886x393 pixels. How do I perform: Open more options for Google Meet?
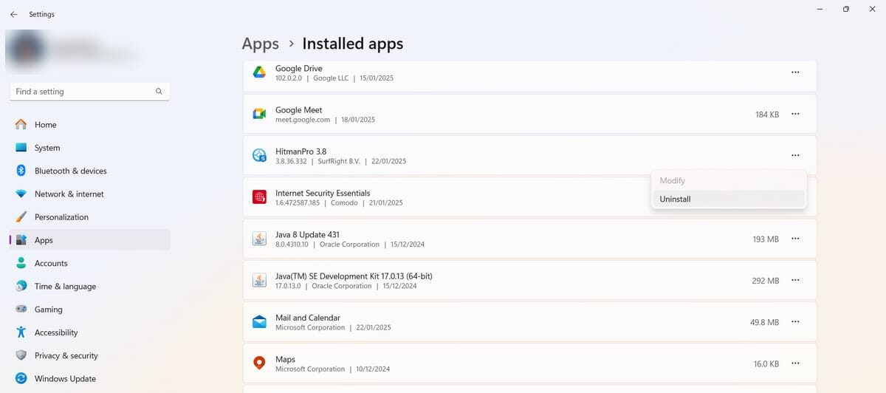pos(795,114)
